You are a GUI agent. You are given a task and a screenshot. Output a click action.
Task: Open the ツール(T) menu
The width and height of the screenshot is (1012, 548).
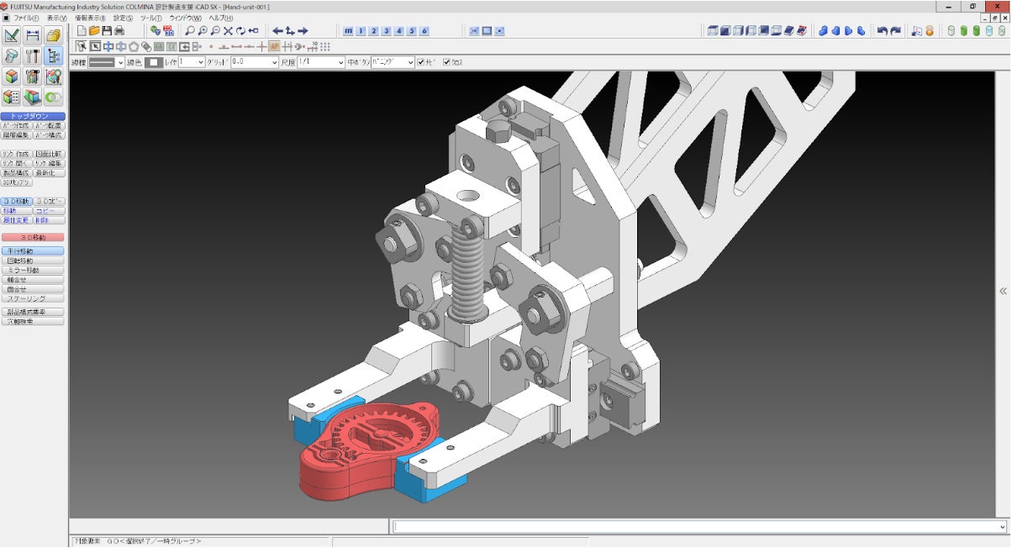pos(151,18)
